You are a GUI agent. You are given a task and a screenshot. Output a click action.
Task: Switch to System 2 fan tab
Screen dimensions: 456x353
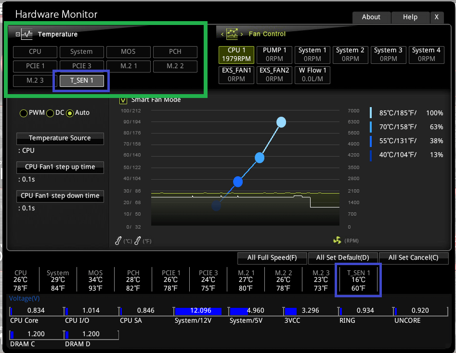[x=350, y=55]
